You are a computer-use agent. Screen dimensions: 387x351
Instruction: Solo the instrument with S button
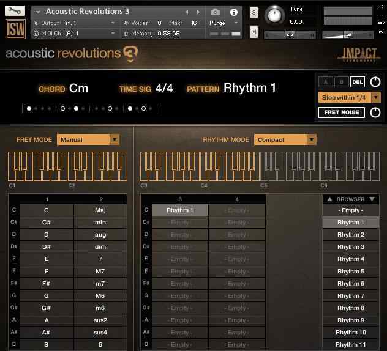254,12
